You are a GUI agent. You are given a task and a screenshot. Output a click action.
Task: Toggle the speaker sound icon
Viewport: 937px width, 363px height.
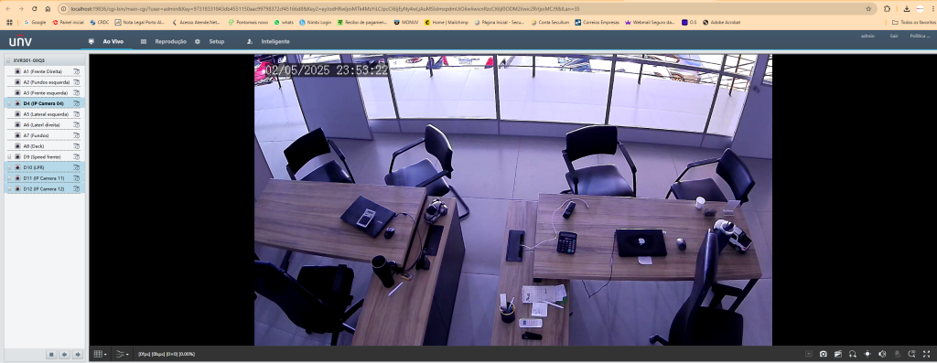[x=882, y=354]
